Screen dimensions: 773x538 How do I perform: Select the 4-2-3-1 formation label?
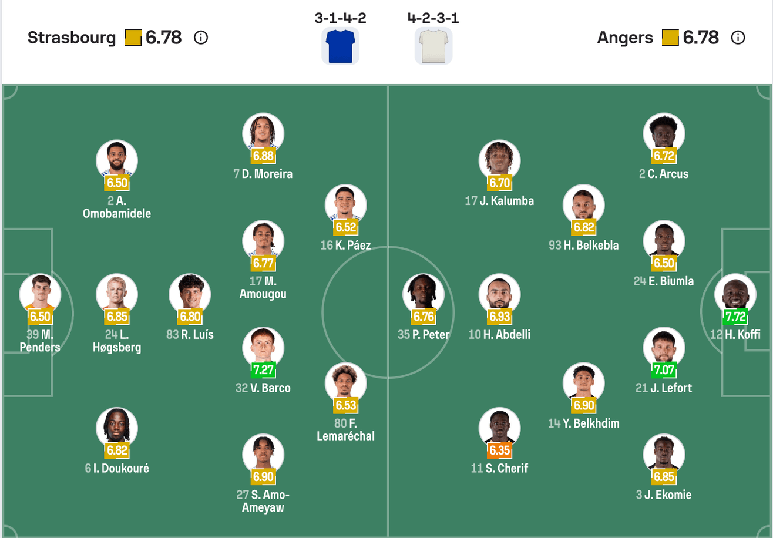pos(433,18)
